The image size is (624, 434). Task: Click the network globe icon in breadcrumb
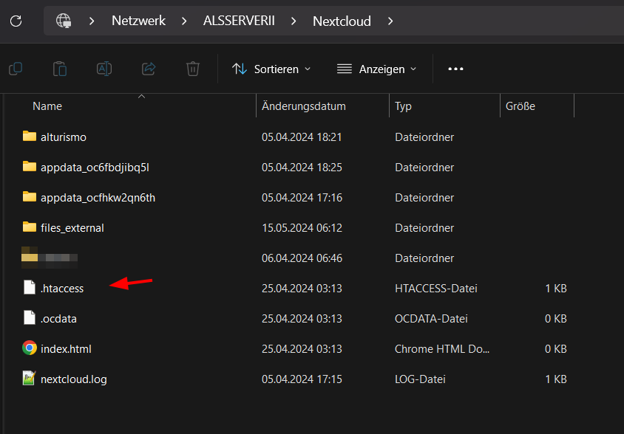pos(64,21)
